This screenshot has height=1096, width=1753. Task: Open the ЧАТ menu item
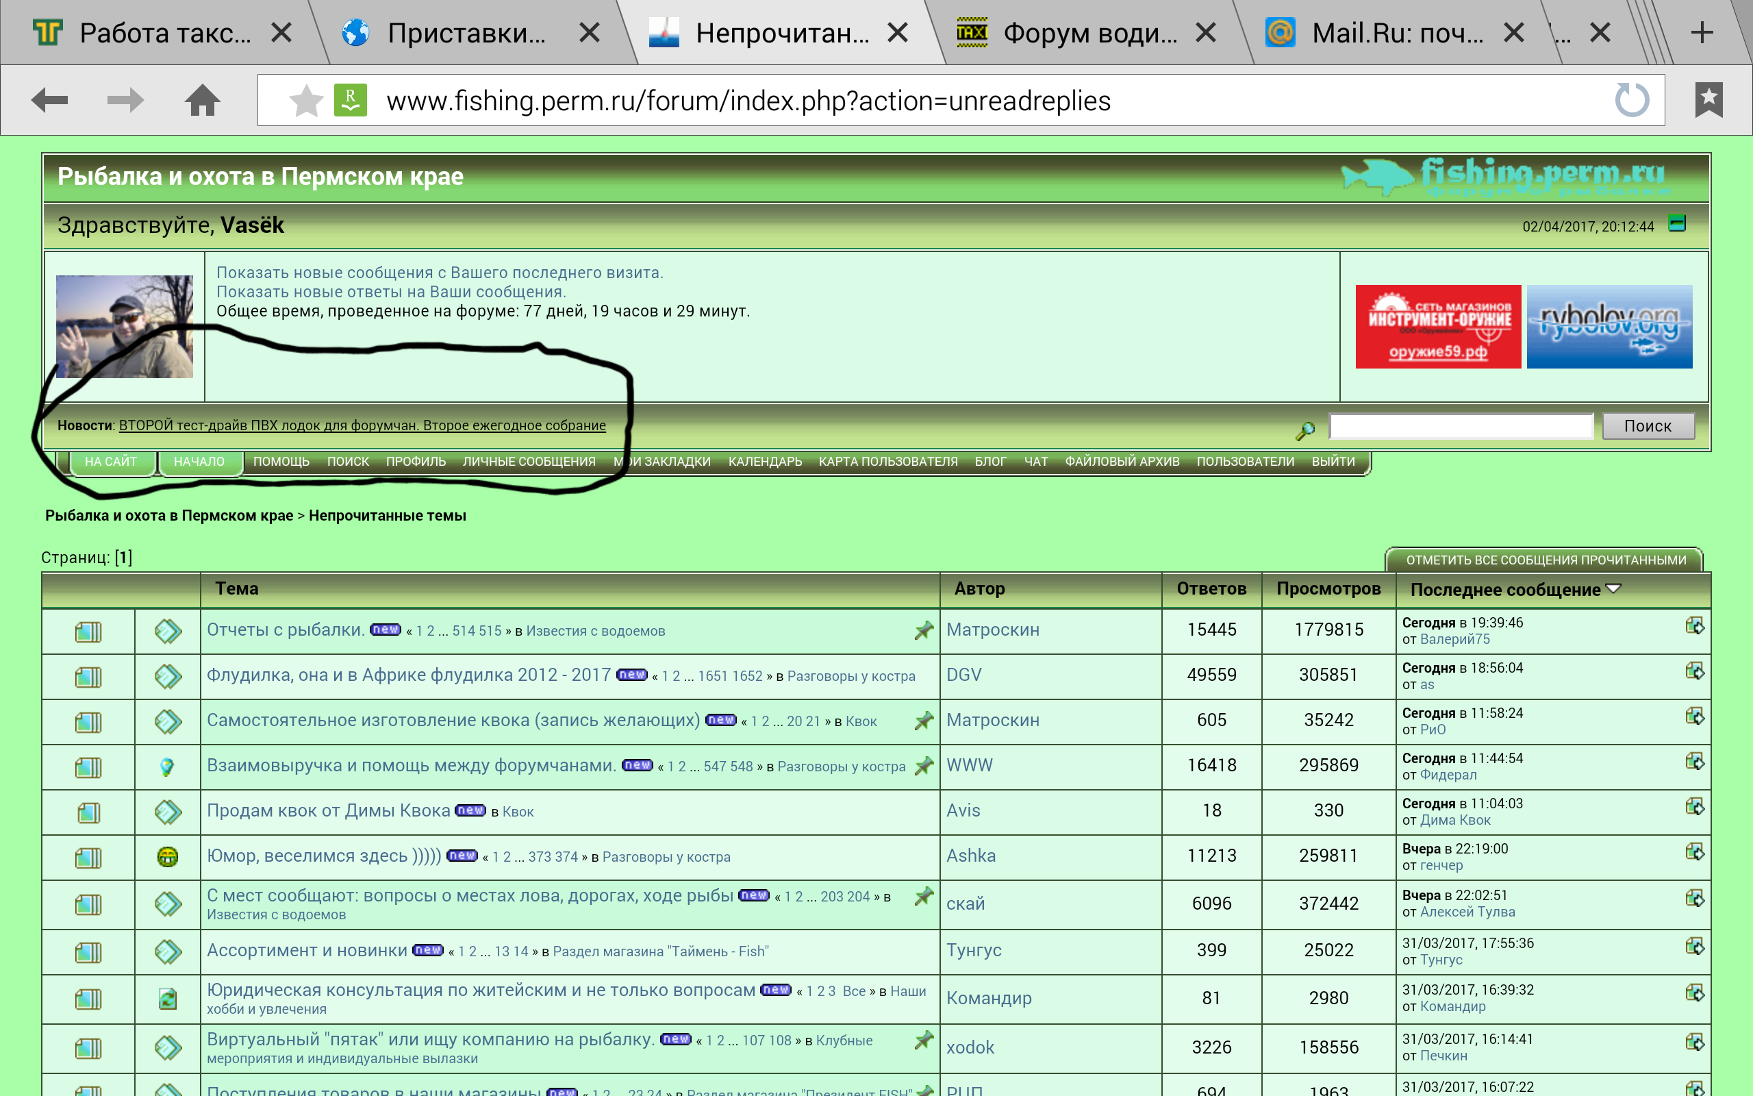click(1036, 461)
